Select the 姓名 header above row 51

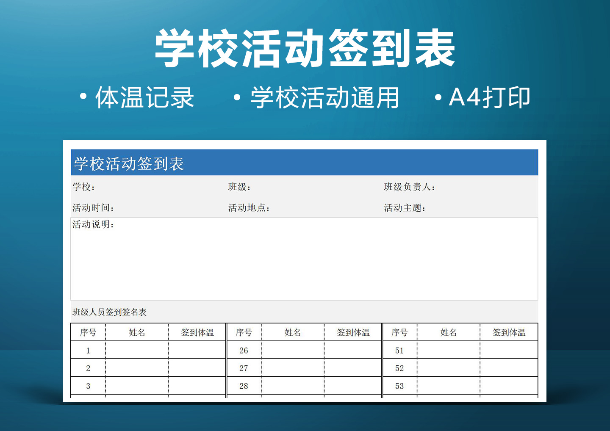[449, 332]
